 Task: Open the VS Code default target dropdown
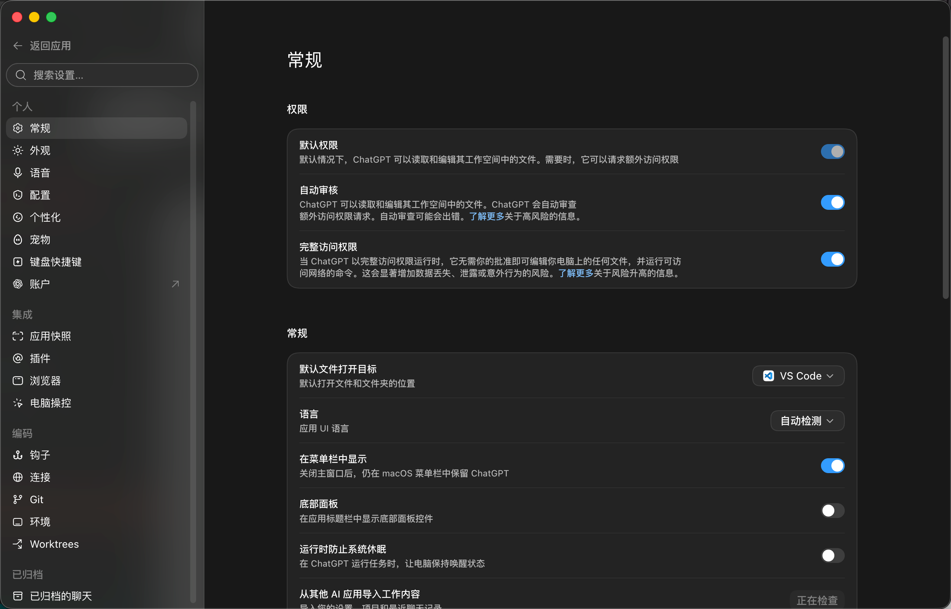[798, 376]
